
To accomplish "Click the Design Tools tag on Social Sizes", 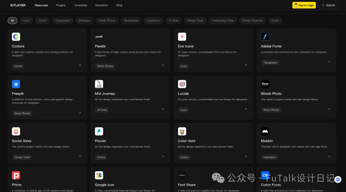I will [x=22, y=157].
